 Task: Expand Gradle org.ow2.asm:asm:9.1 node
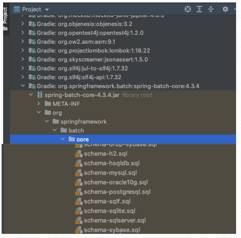point(22,41)
